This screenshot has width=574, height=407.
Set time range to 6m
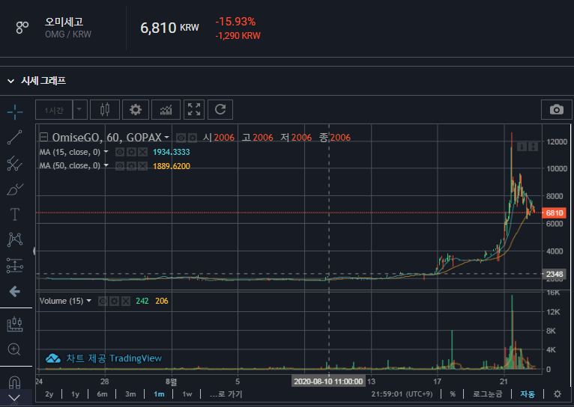[102, 394]
